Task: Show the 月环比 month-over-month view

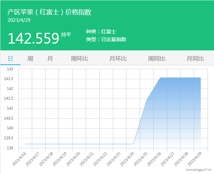Action: point(118,59)
